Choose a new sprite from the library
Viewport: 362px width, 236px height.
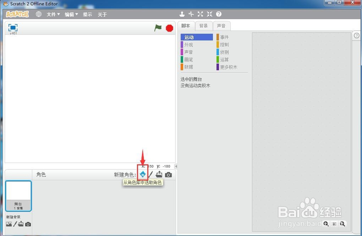click(x=143, y=174)
